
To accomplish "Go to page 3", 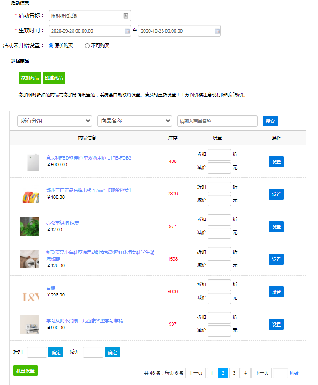I will point(234,373).
